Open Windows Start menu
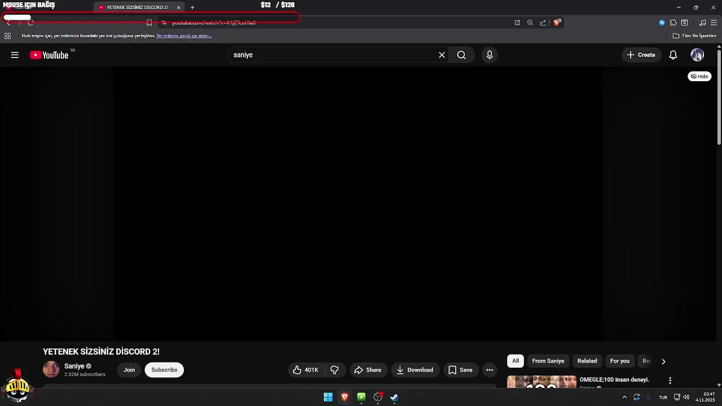This screenshot has width=722, height=406. 328,397
